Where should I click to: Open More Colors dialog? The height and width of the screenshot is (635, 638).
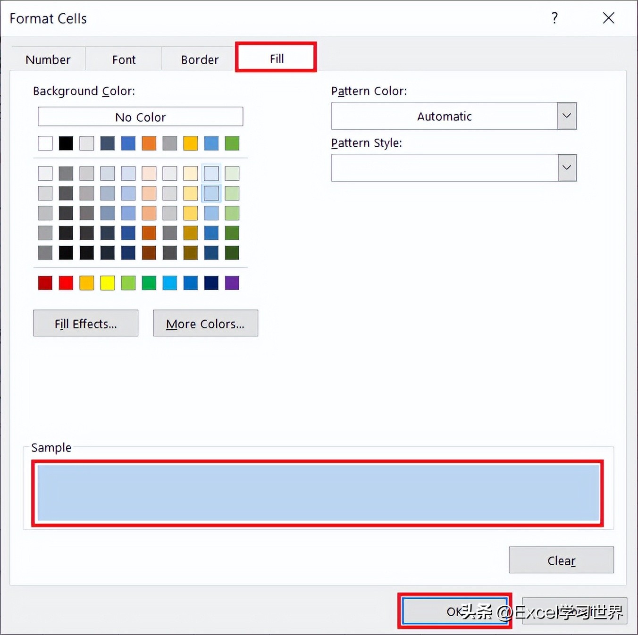(x=205, y=323)
